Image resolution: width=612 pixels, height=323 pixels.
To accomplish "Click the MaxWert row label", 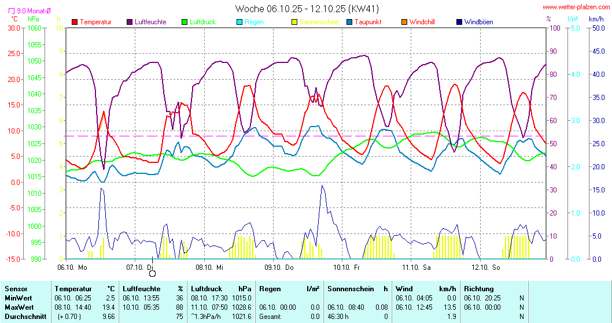I will click(x=20, y=307).
